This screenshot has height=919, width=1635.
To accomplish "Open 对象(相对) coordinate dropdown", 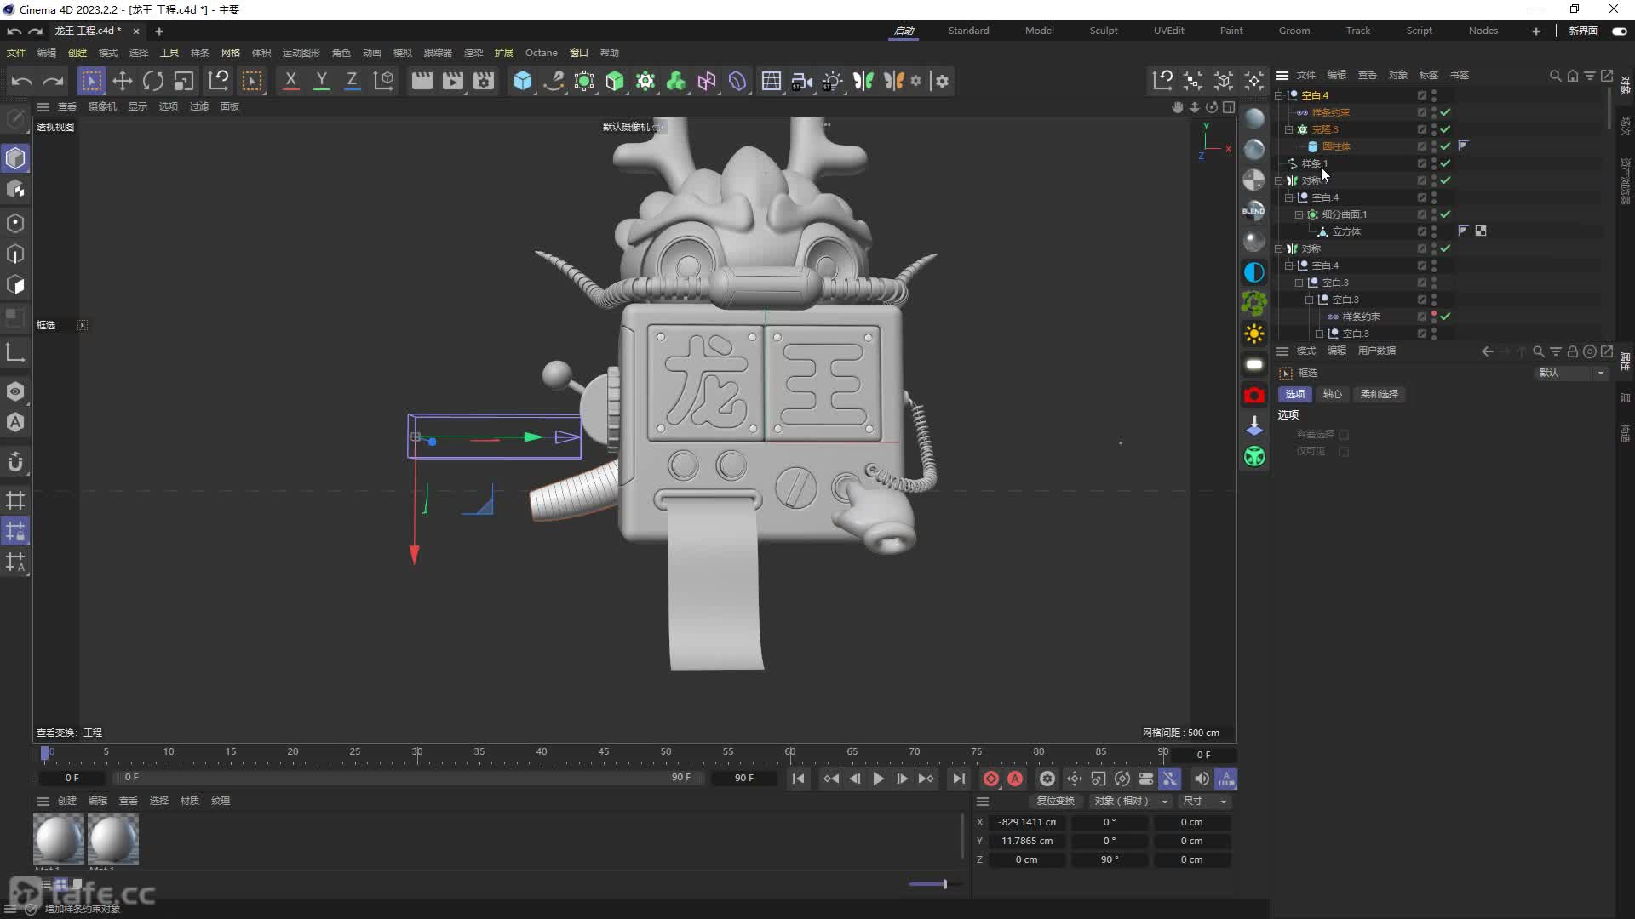I will pos(1131,801).
